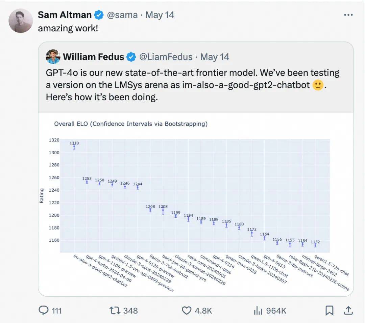This screenshot has width=365, height=323.
Task: Open the quoted tweet text about GPT-4o
Action: (x=193, y=85)
